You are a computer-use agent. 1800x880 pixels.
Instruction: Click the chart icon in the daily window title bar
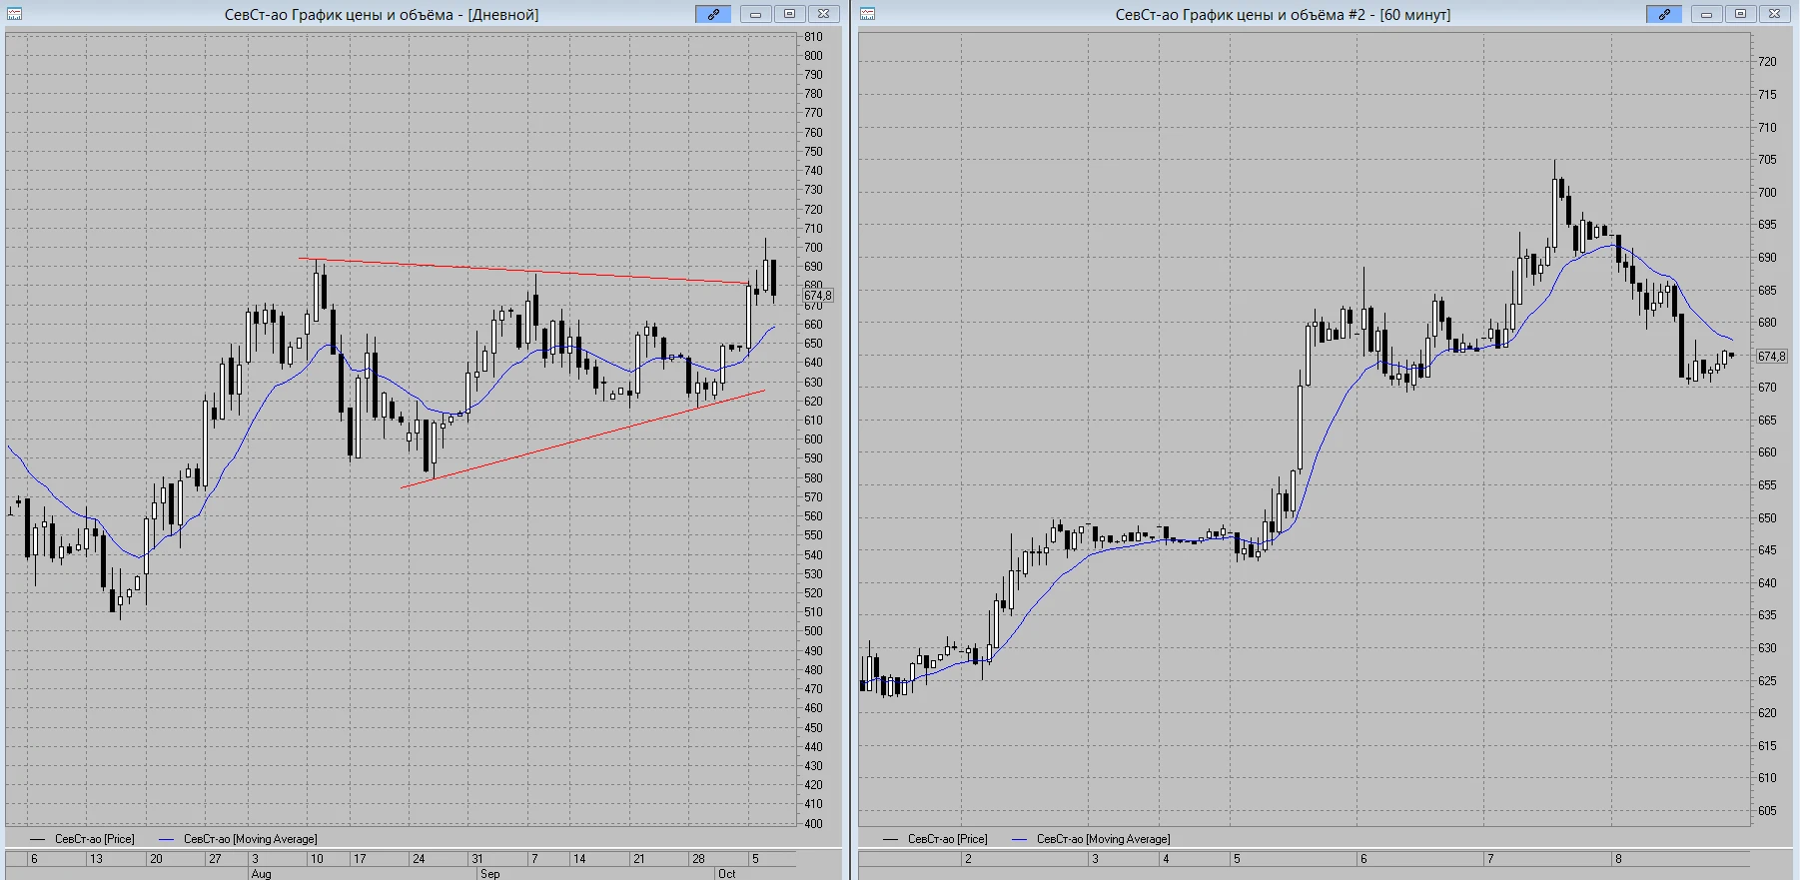tap(15, 14)
